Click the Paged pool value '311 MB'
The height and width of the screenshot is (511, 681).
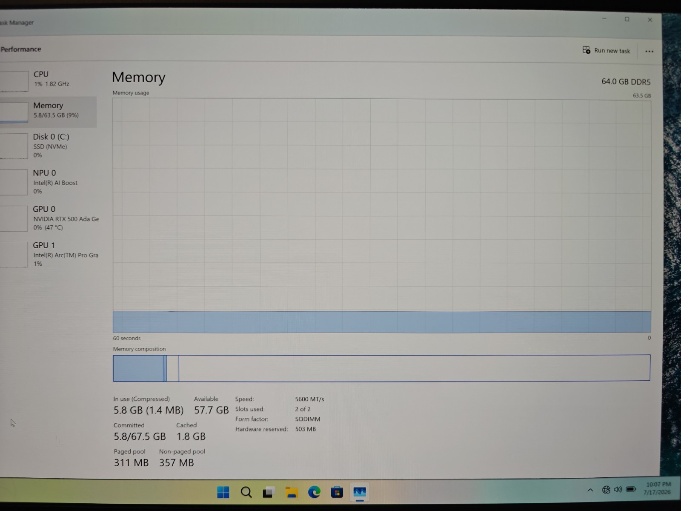pos(131,463)
